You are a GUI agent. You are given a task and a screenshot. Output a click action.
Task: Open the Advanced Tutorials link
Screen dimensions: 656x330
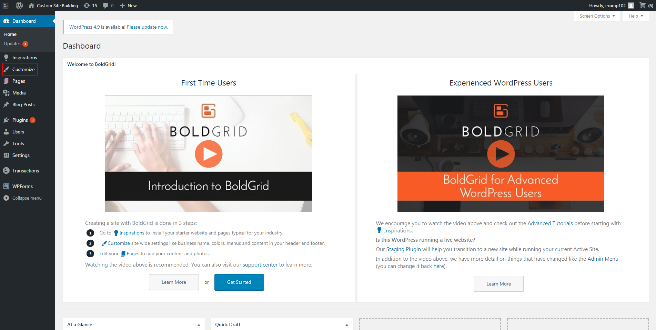pyautogui.click(x=550, y=223)
